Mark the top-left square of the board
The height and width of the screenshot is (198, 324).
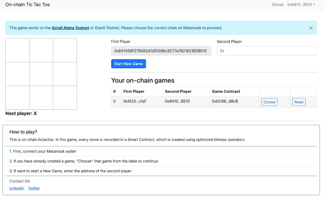tap(17, 50)
